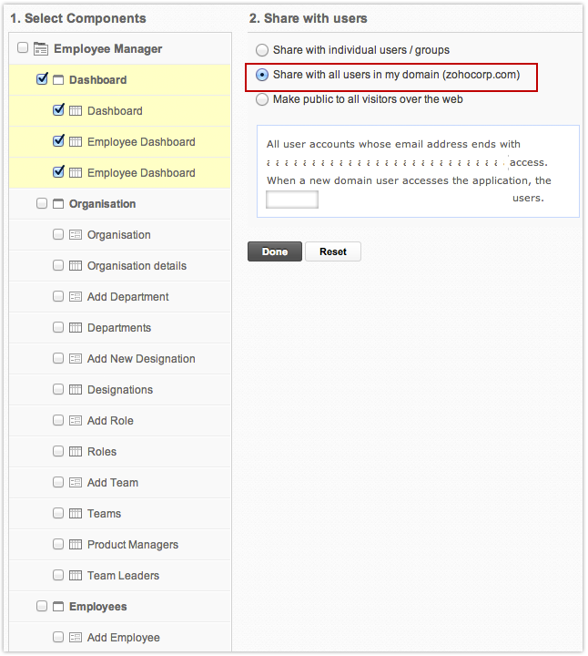Tick the Product Managers checkbox
The height and width of the screenshot is (656, 588).
coord(58,544)
